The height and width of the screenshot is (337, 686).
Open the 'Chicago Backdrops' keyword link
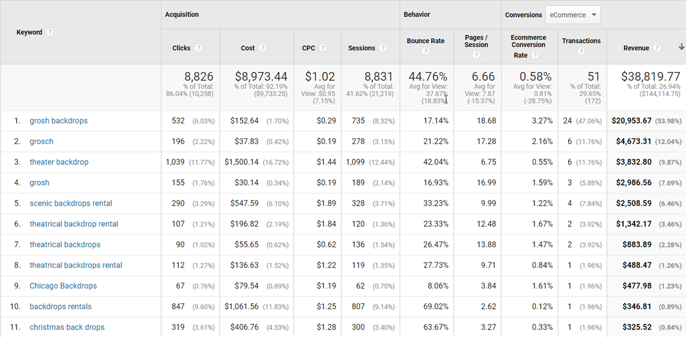click(63, 286)
